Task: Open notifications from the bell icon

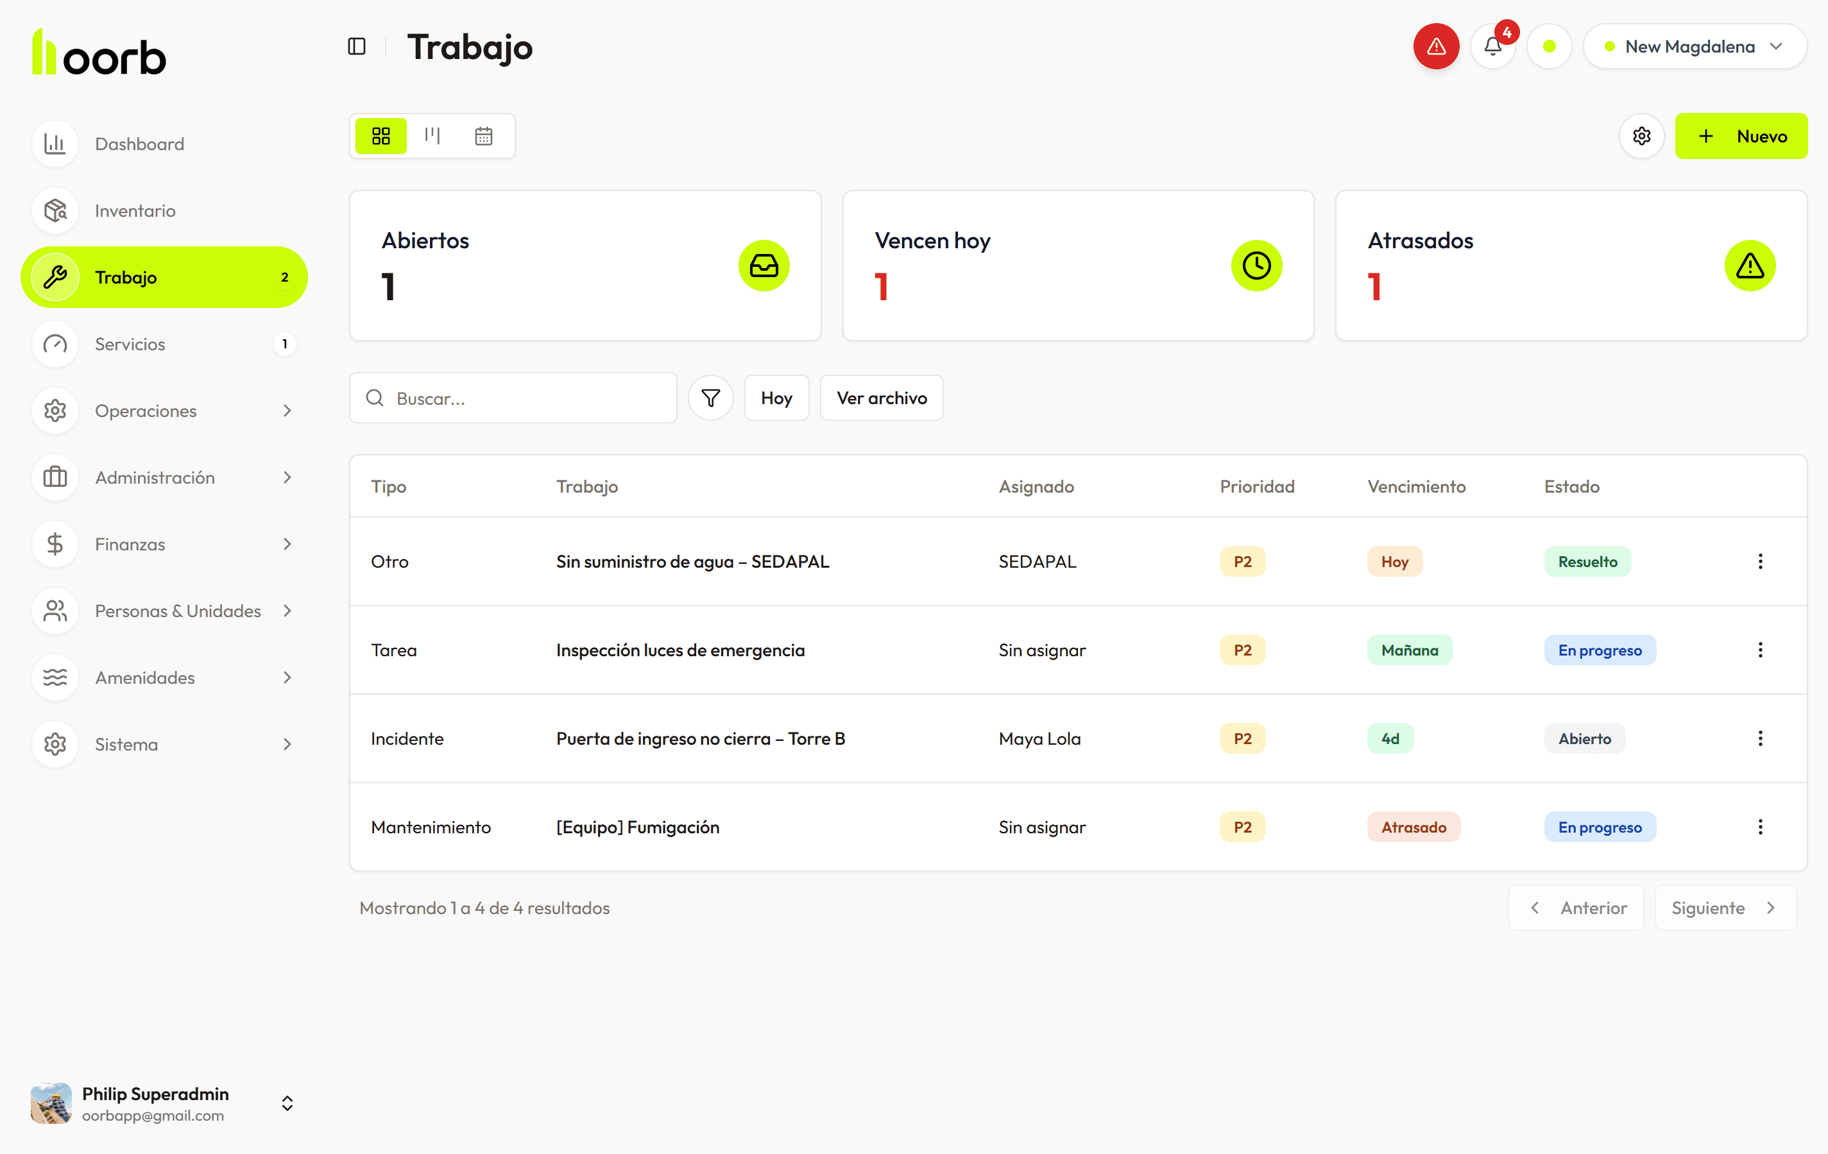Action: (1492, 46)
